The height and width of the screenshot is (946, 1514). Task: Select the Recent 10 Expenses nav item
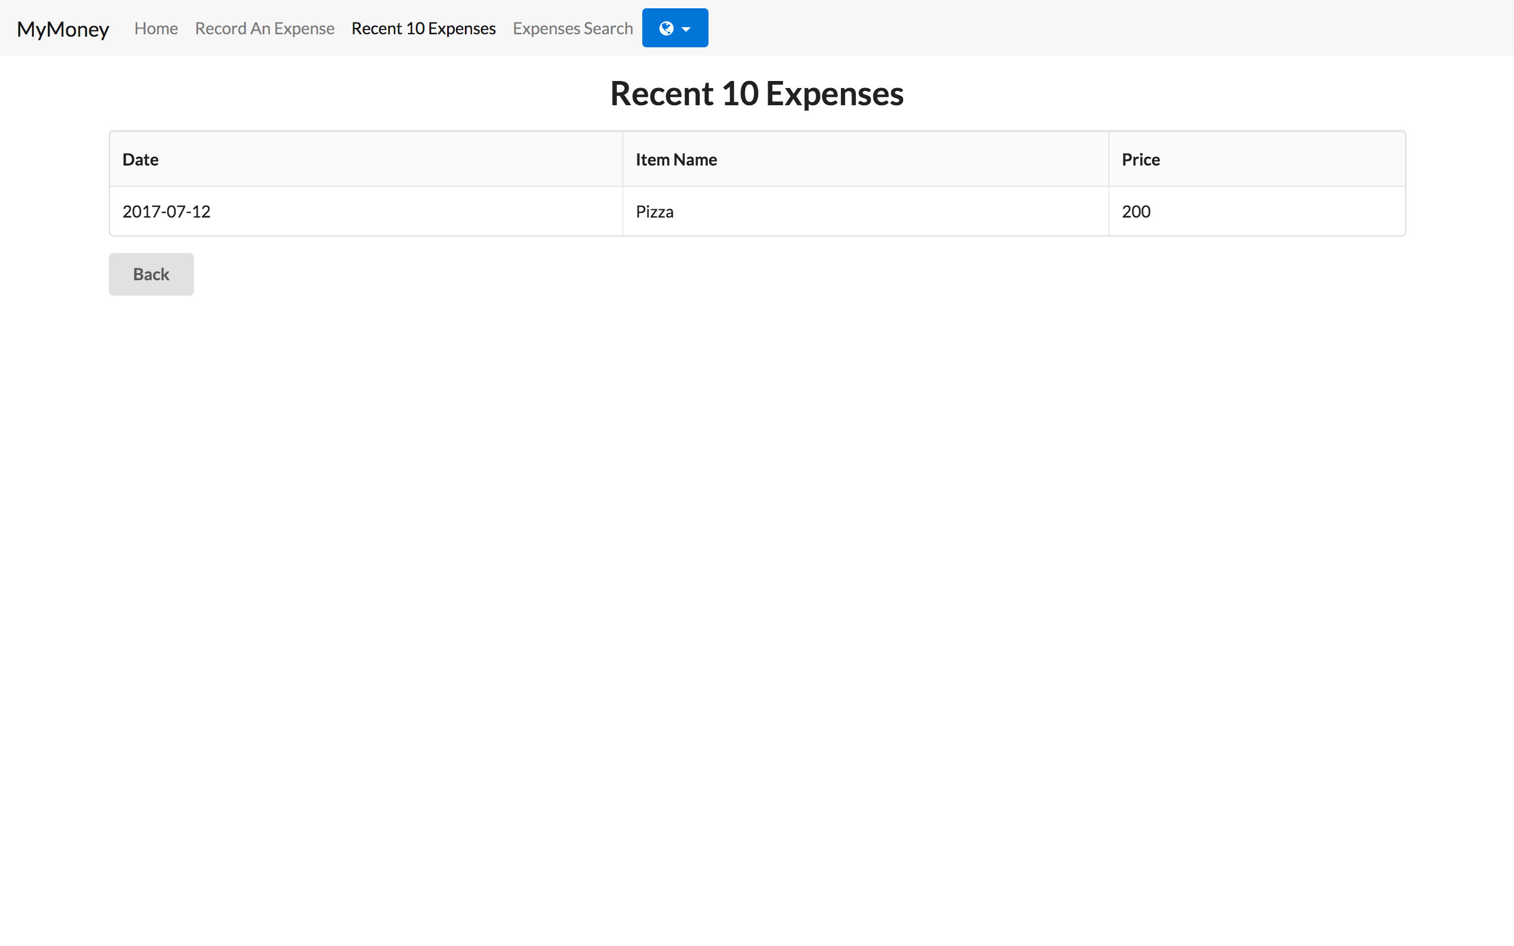pyautogui.click(x=423, y=28)
